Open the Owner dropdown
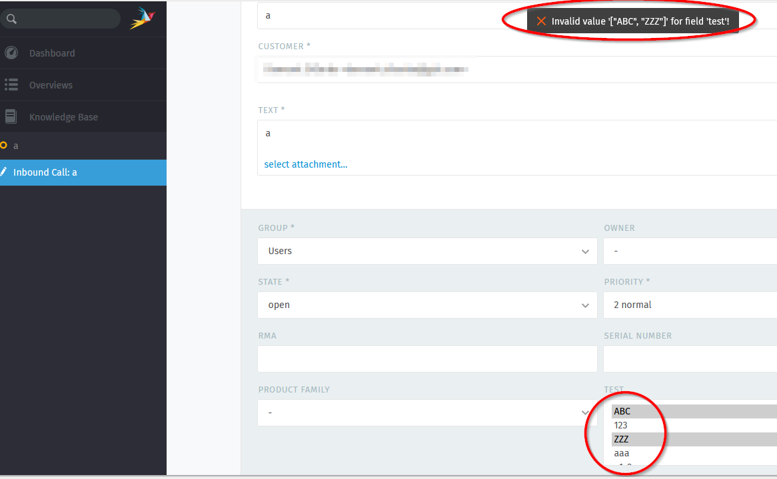Viewport: 777px width, 479px height. (690, 251)
